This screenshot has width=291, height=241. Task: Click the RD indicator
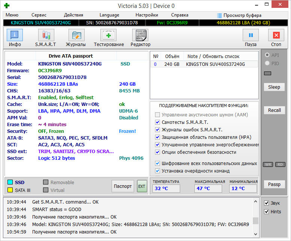point(280,164)
